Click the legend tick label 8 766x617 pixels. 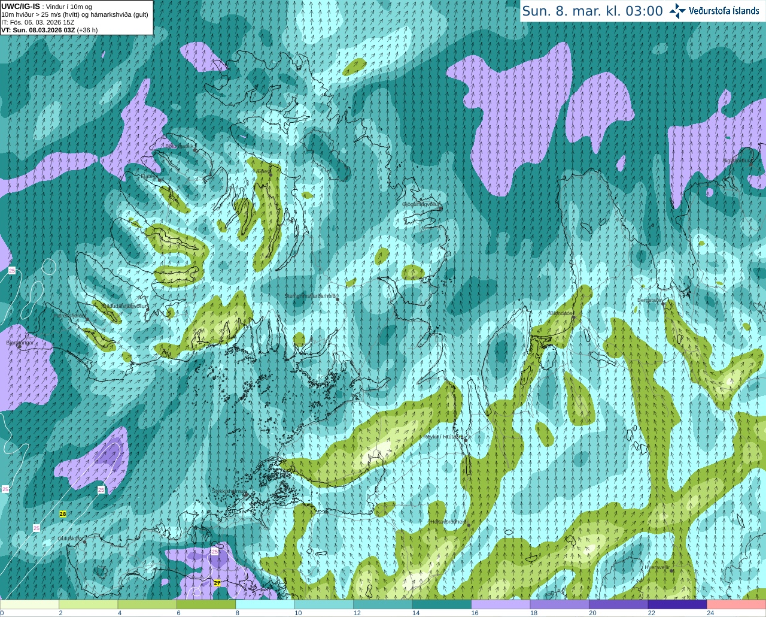coord(238,613)
